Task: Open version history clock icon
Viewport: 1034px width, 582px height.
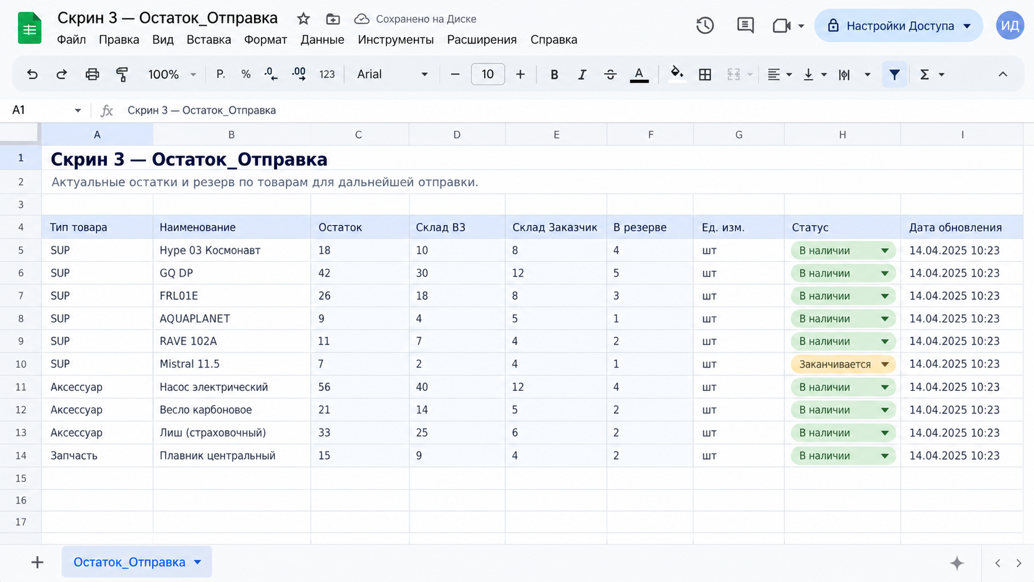Action: click(x=705, y=25)
